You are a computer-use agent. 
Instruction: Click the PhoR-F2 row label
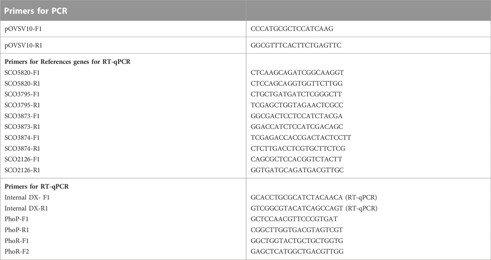[x=17, y=251]
